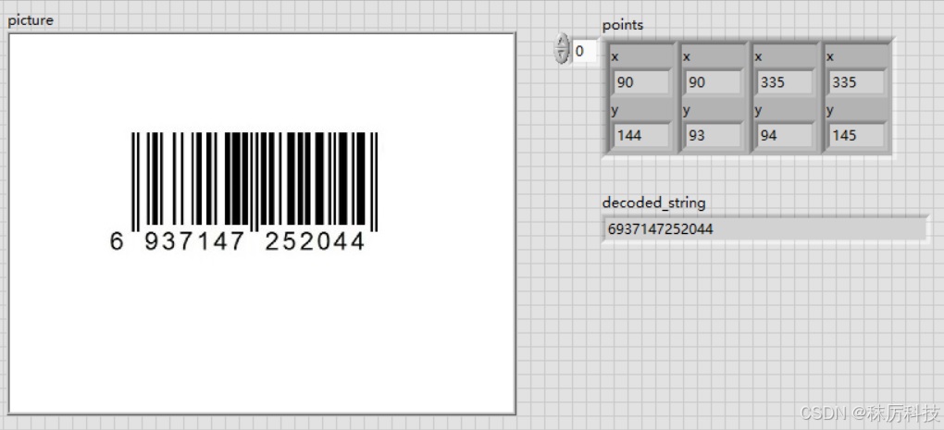Select the y field showing 144
Image resolution: width=944 pixels, height=430 pixels.
[641, 135]
